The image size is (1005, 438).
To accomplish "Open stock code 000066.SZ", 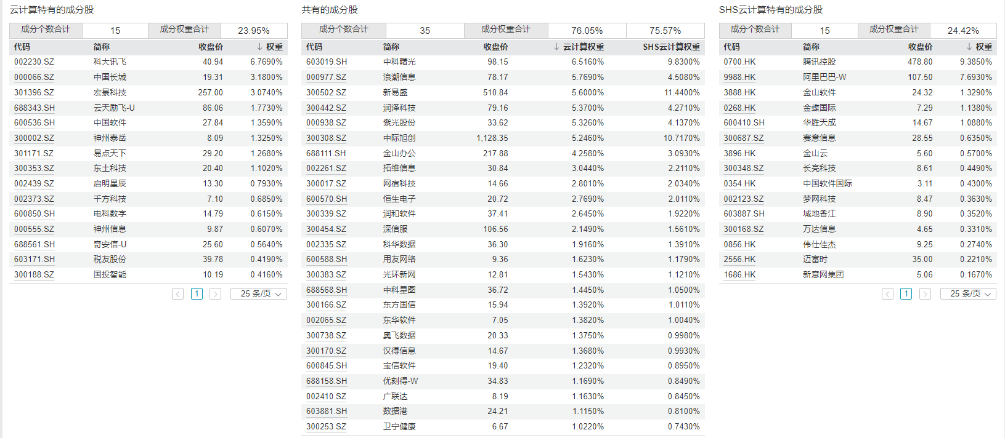I will pos(34,78).
